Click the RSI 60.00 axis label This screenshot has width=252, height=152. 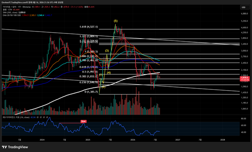pyautogui.click(x=244, y=125)
